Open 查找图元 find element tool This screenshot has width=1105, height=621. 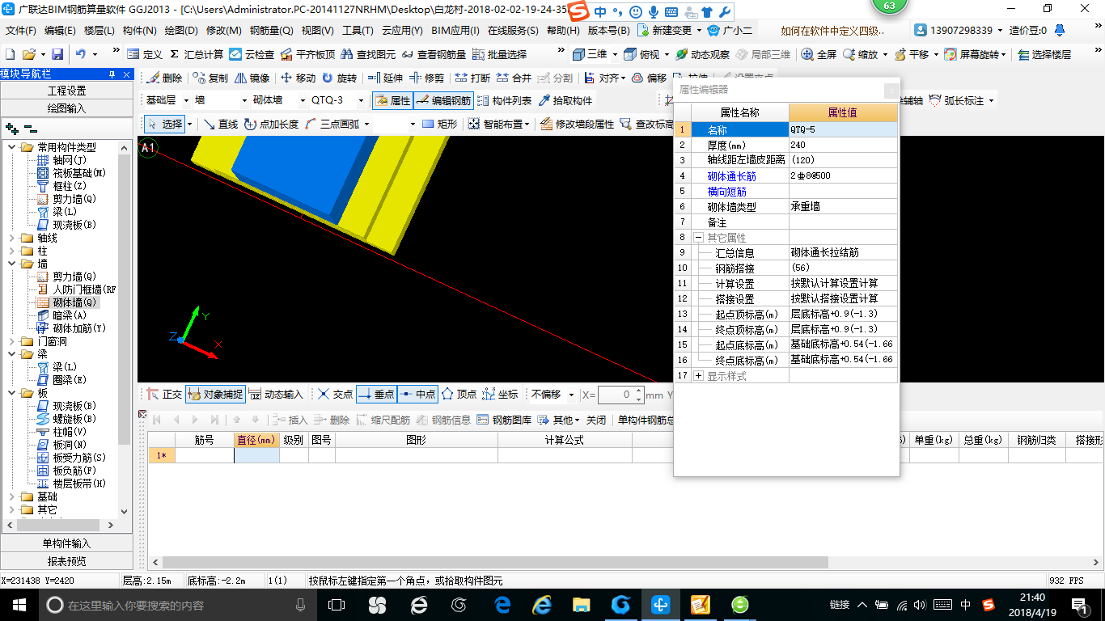[x=369, y=54]
